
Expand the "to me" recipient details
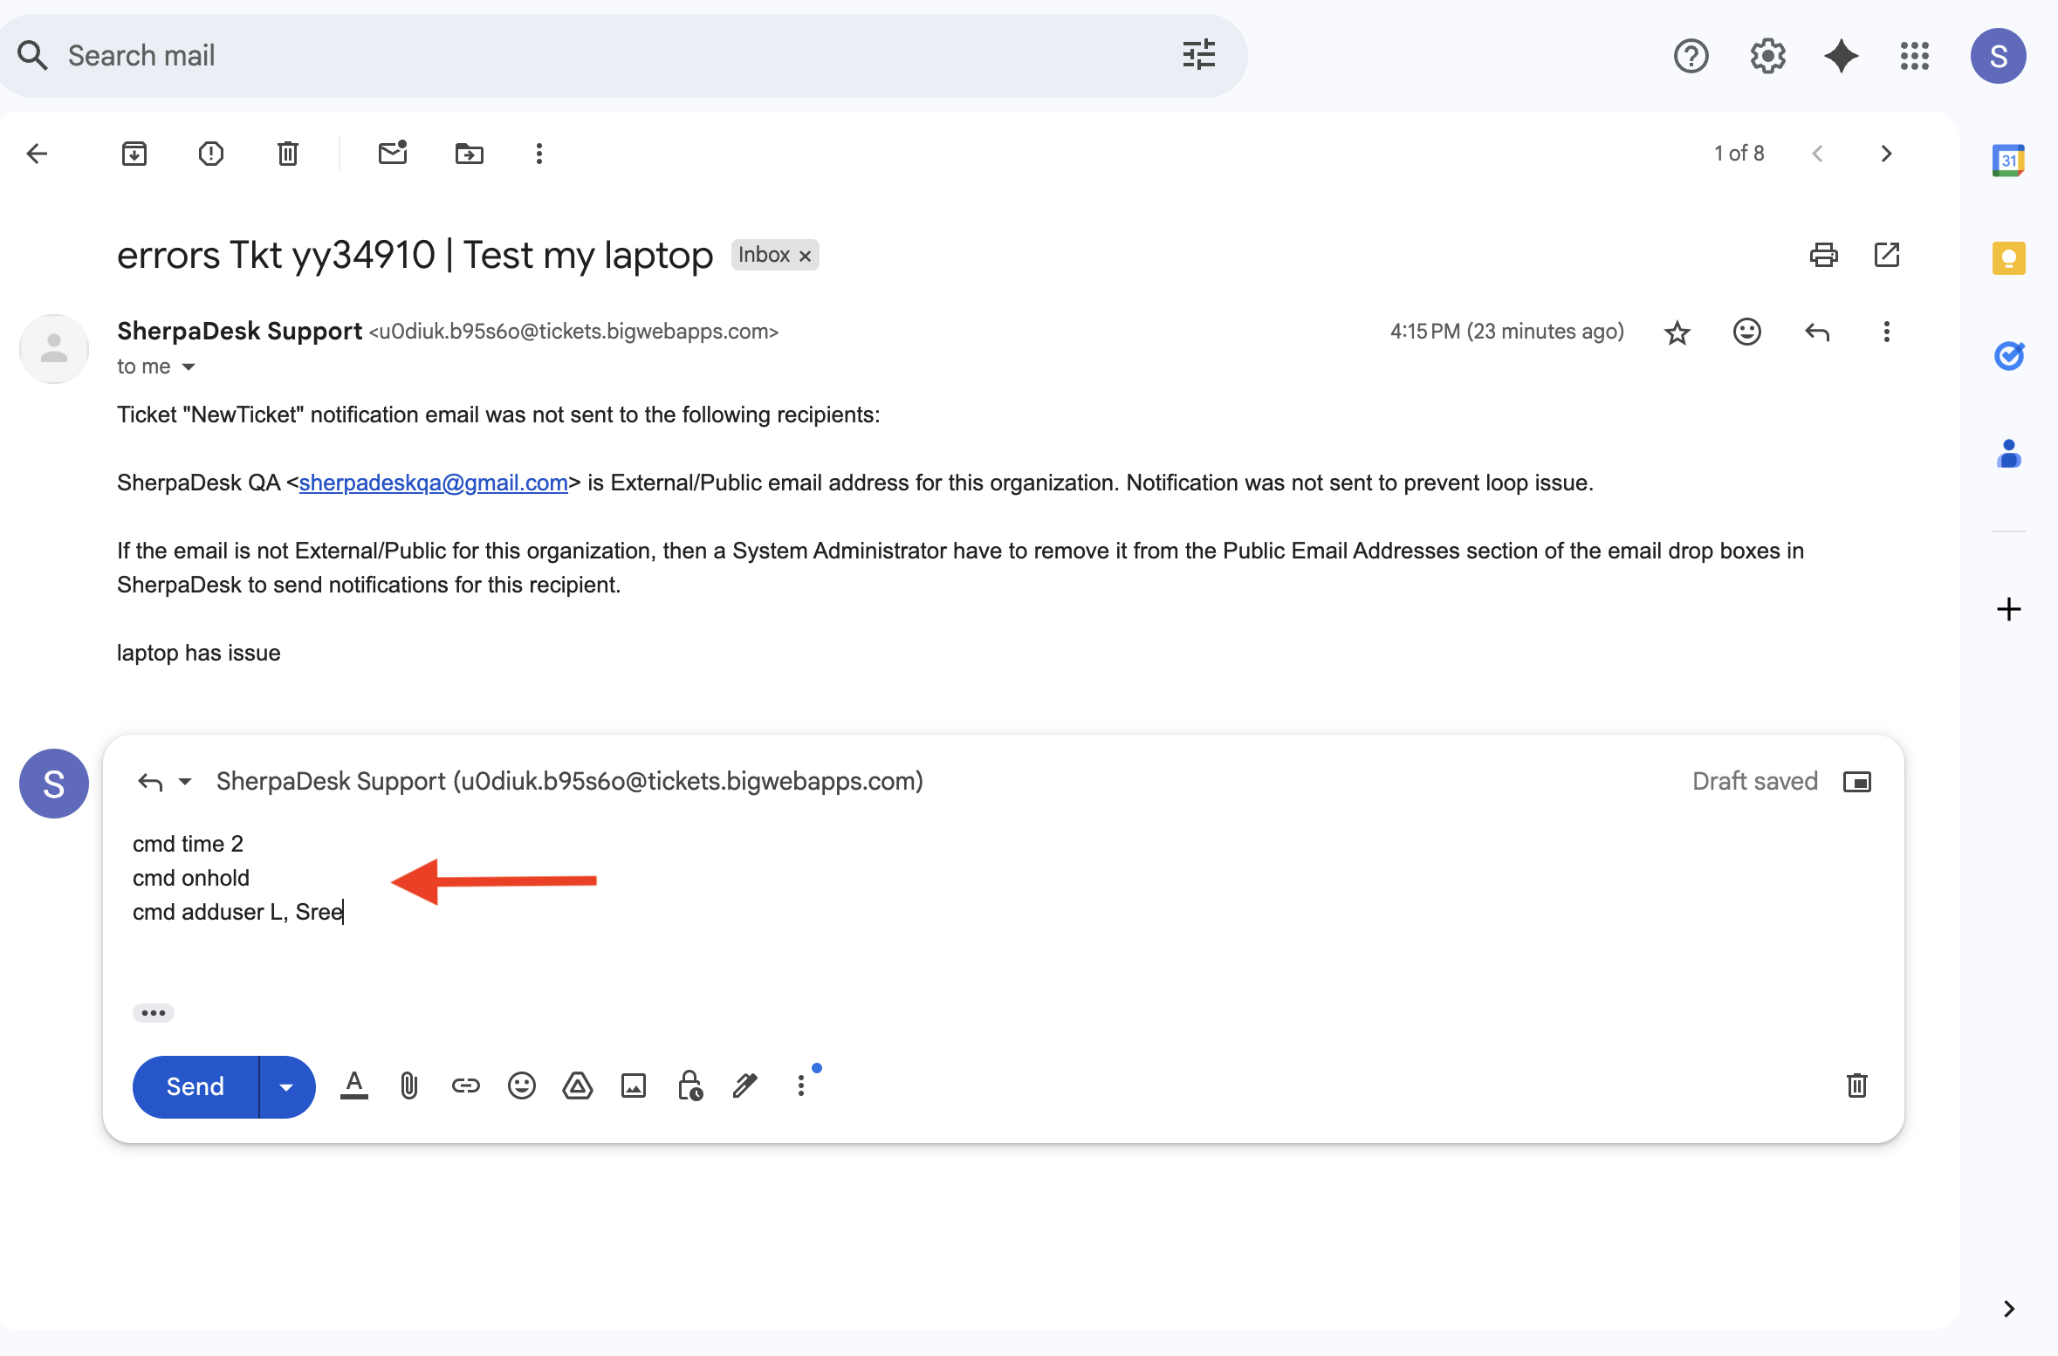coord(189,366)
